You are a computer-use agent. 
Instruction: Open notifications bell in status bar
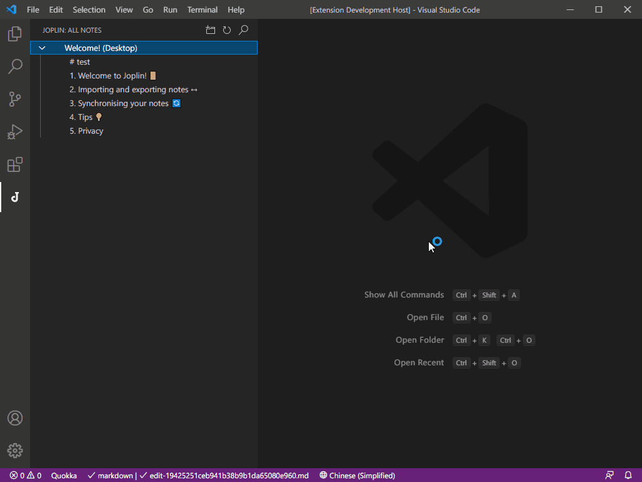(x=628, y=476)
